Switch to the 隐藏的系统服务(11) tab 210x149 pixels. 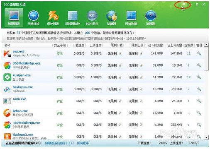[59, 143]
